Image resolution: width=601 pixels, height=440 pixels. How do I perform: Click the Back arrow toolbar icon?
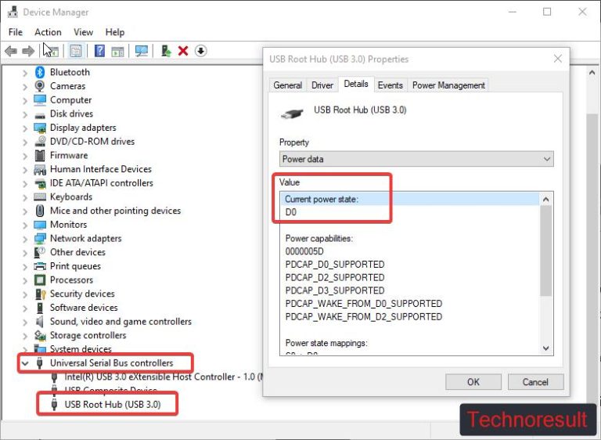tap(11, 51)
